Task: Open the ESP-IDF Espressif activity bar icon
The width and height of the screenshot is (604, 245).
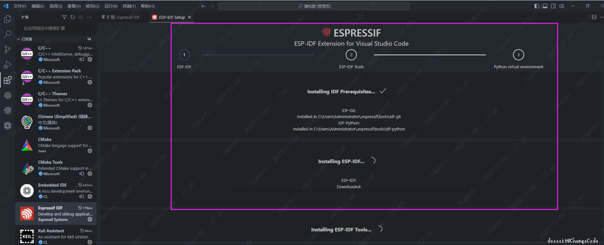Action: coord(8,110)
